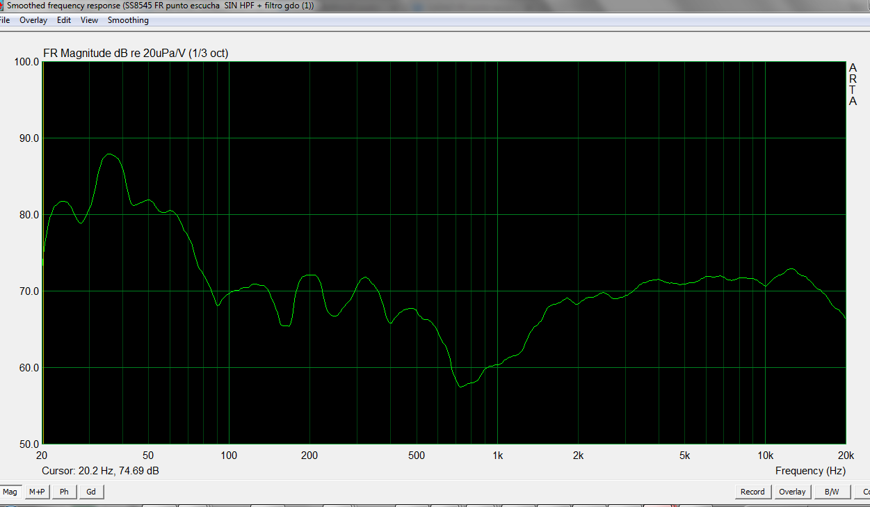
Task: Click the ARTA logo text on the graph
Action: (853, 84)
